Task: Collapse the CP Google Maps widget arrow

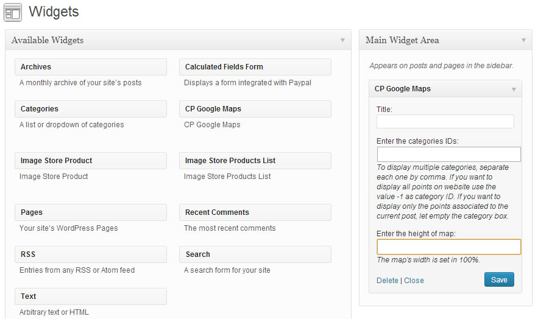Action: click(513, 89)
